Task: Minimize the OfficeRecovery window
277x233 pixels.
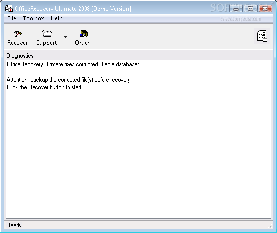Action: (x=236, y=8)
